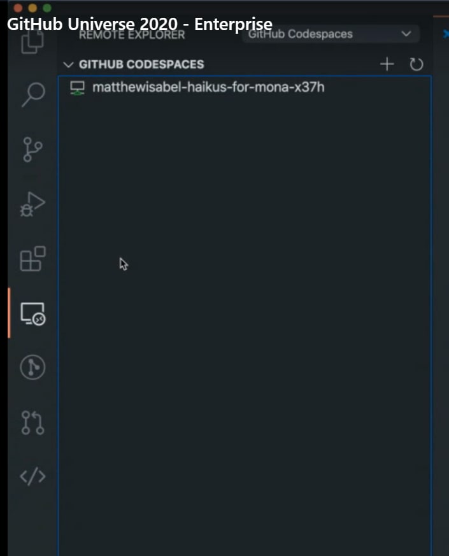This screenshot has height=556, width=449.
Task: Refresh the GitHub Codespaces list
Action: tap(417, 64)
